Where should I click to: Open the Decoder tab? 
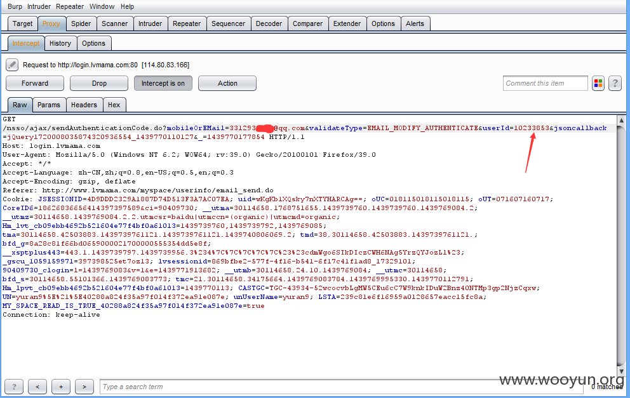(x=269, y=23)
